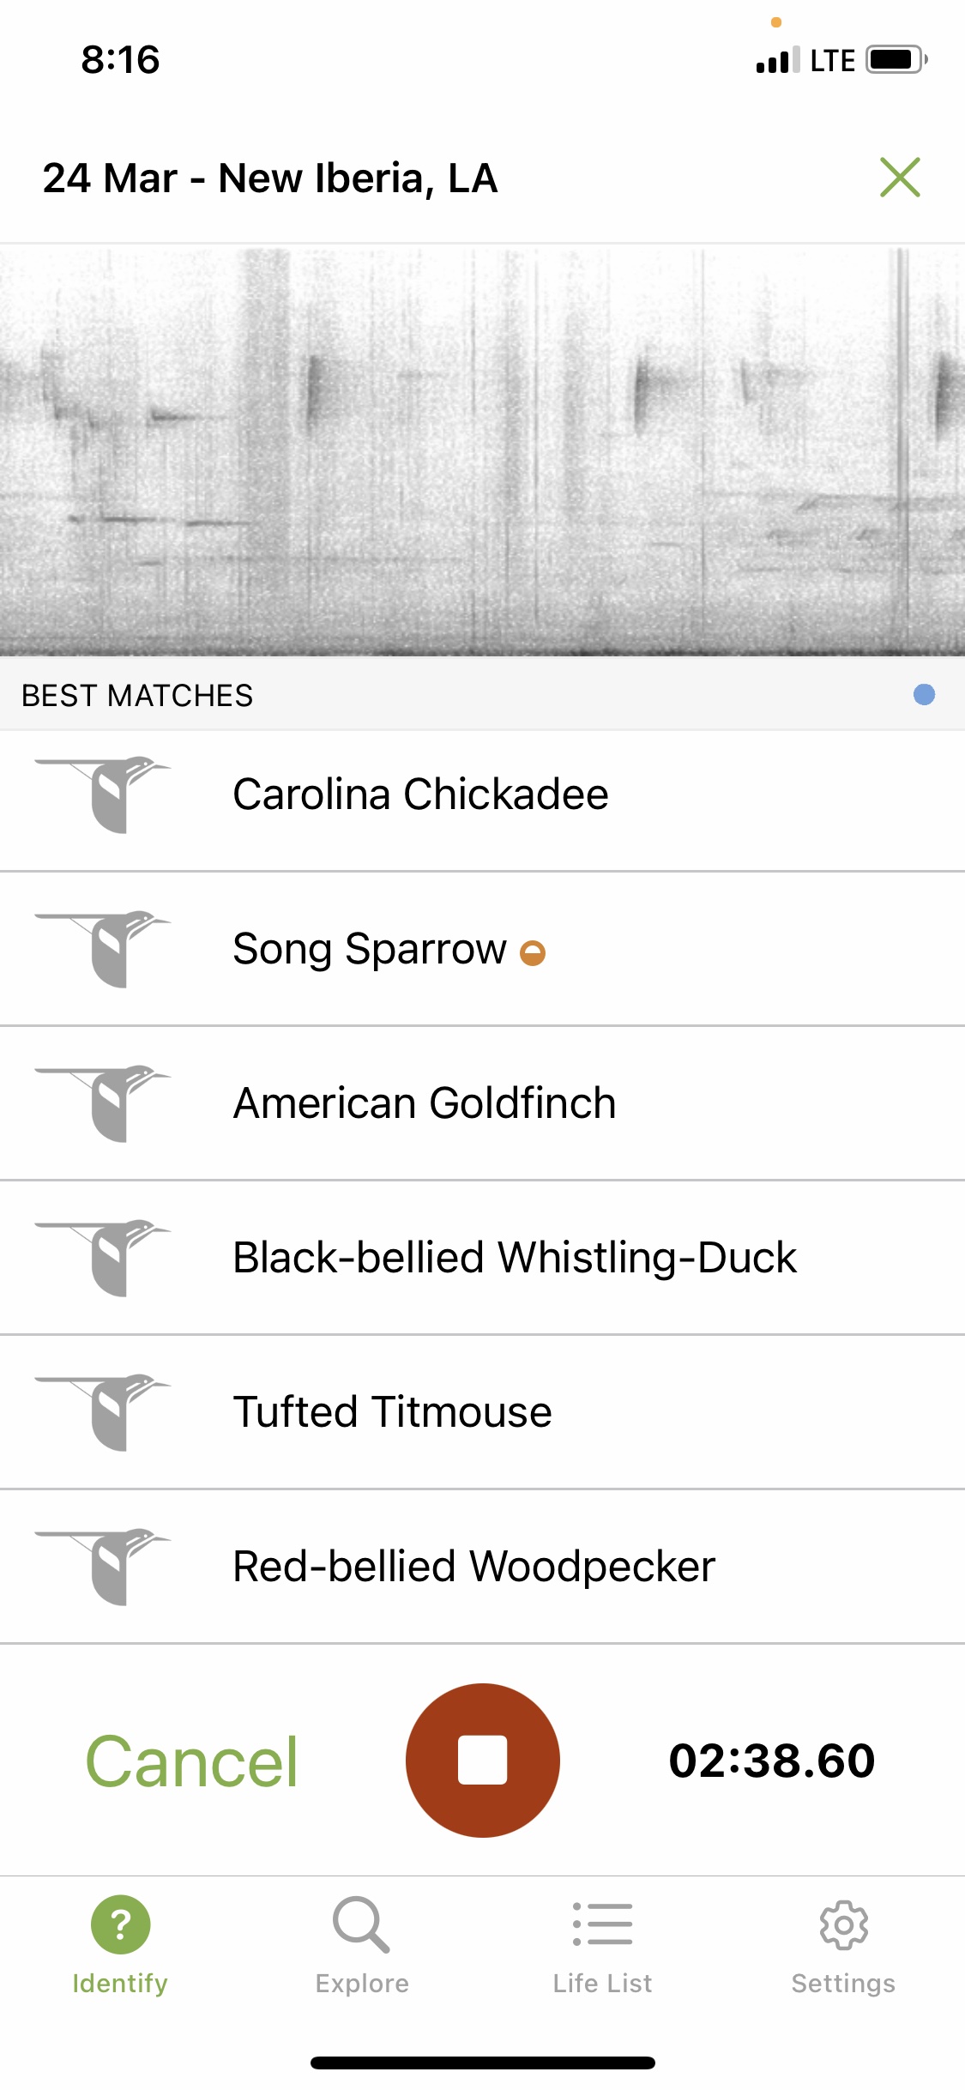Open the American Goldfinch match
Image resolution: width=965 pixels, height=2090 pixels.
click(x=425, y=1103)
